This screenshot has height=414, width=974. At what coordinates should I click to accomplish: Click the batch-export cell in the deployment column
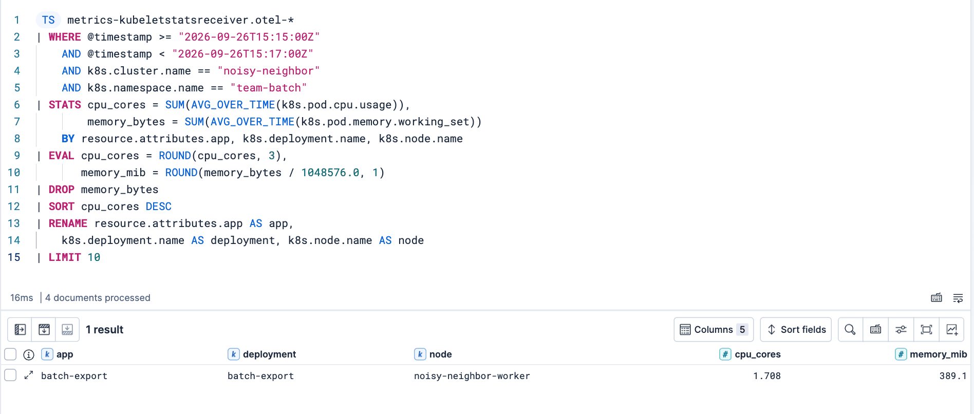pyautogui.click(x=261, y=376)
